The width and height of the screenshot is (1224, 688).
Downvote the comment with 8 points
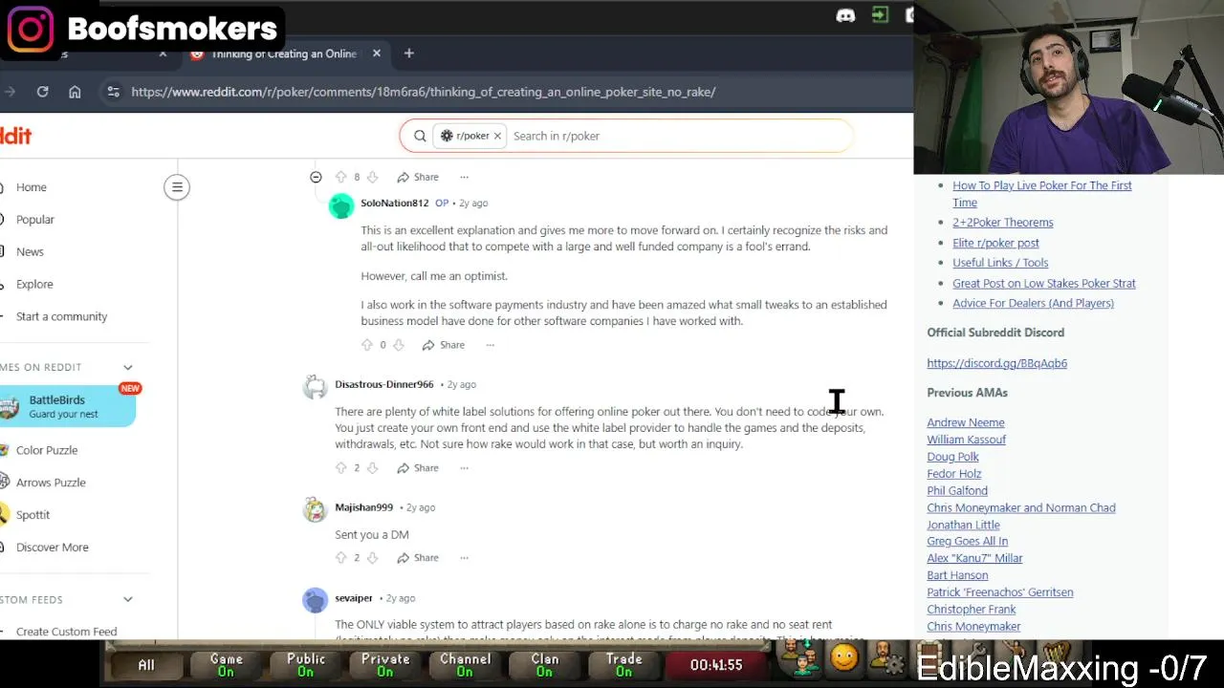point(372,177)
